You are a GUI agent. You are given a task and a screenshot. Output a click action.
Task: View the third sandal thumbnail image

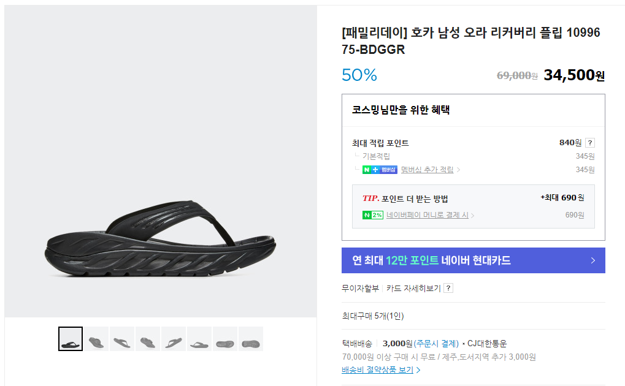[x=122, y=339]
